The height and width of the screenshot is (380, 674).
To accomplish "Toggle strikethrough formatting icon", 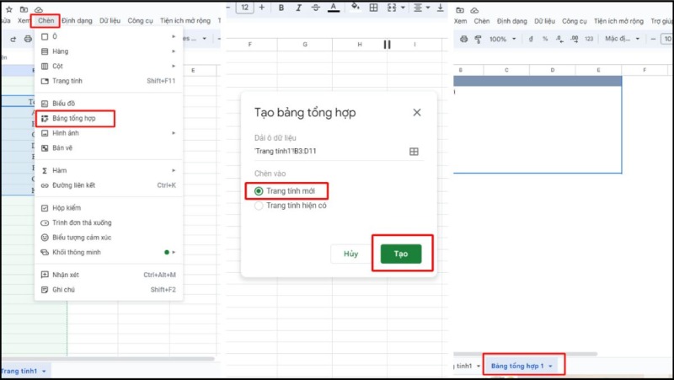I will point(315,8).
